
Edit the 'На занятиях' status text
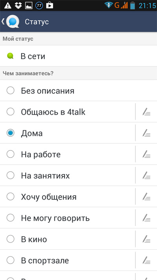point(146,176)
